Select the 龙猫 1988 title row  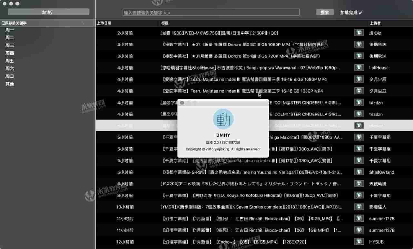(219, 33)
